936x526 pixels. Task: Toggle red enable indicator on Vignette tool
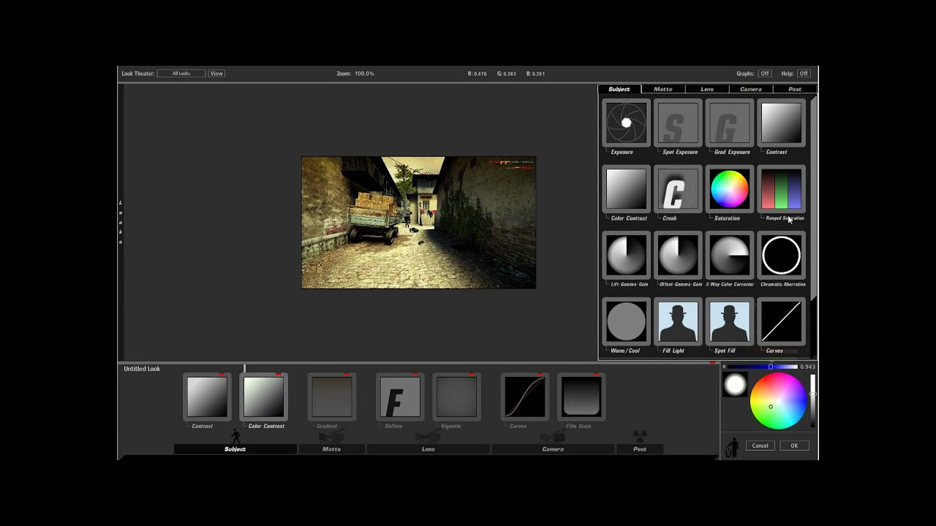(471, 375)
